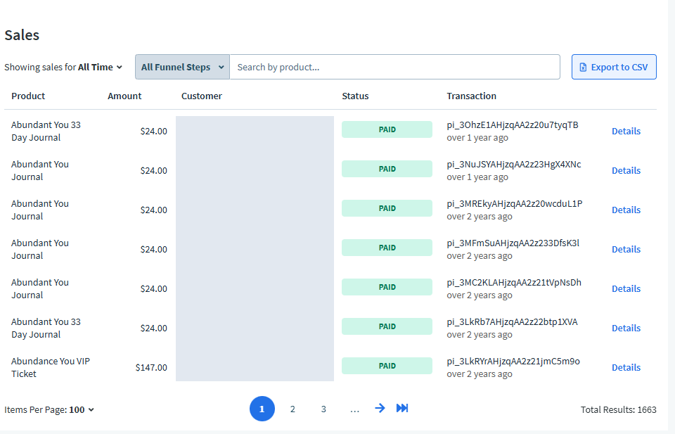Open Details for transaction pi_3OhzE1AHjzqAA2z20u7tyqTB
This screenshot has width=675, height=434.
click(626, 132)
